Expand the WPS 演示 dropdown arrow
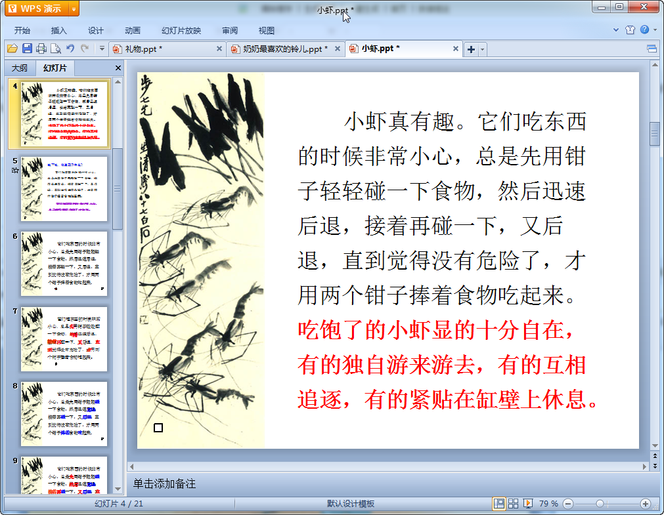This screenshot has width=664, height=515. tap(74, 9)
